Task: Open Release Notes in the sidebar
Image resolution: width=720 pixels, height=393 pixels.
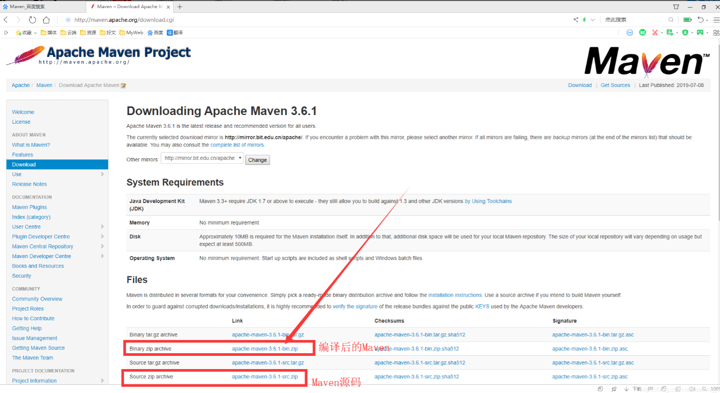Action: click(x=30, y=184)
